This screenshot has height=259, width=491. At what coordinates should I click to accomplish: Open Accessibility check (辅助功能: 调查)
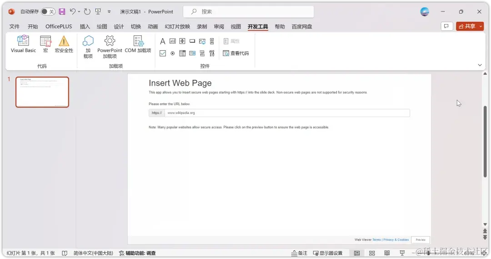137,253
